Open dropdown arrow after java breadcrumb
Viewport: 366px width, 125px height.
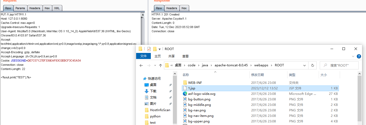point(211,65)
